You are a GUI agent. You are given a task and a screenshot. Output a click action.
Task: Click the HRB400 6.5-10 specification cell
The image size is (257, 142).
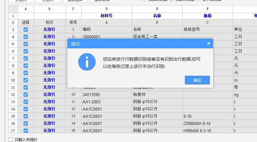(207, 131)
